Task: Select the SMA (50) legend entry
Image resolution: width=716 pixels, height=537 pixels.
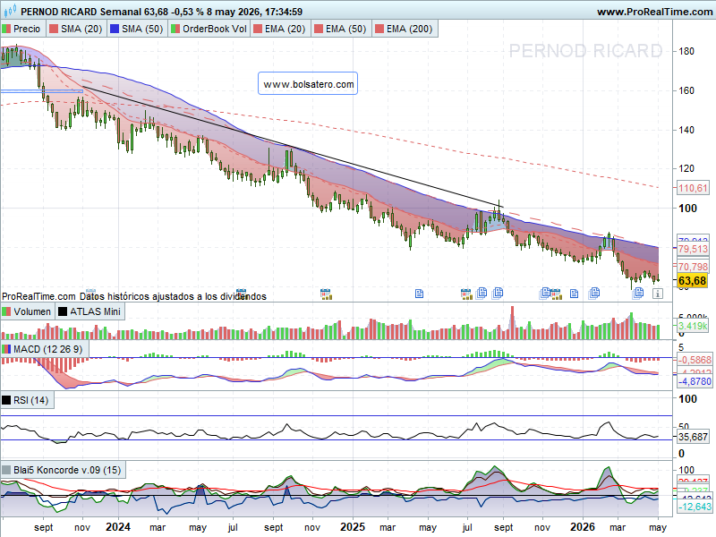Action: 137,29
